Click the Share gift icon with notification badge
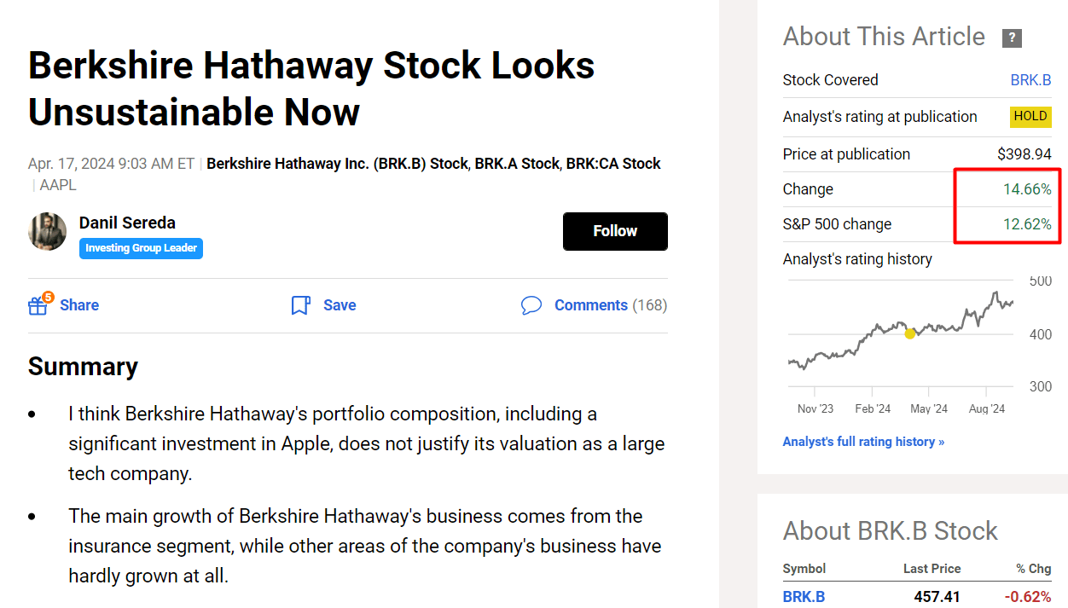The height and width of the screenshot is (608, 1068). pyautogui.click(x=38, y=304)
